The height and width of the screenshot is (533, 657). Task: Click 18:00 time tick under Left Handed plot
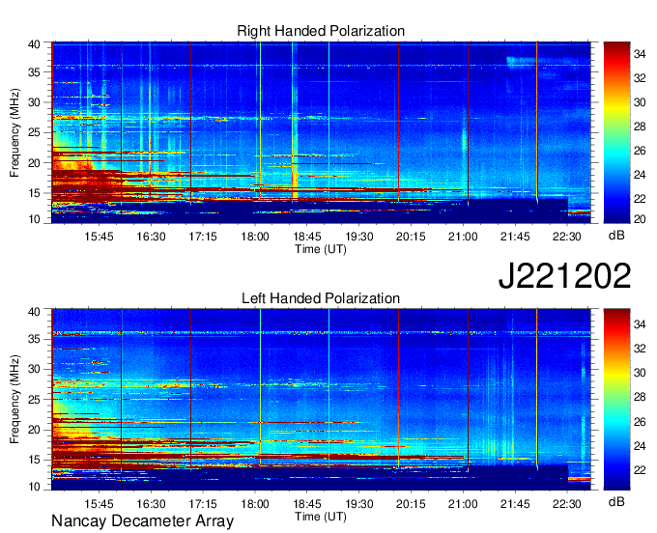[x=255, y=504]
